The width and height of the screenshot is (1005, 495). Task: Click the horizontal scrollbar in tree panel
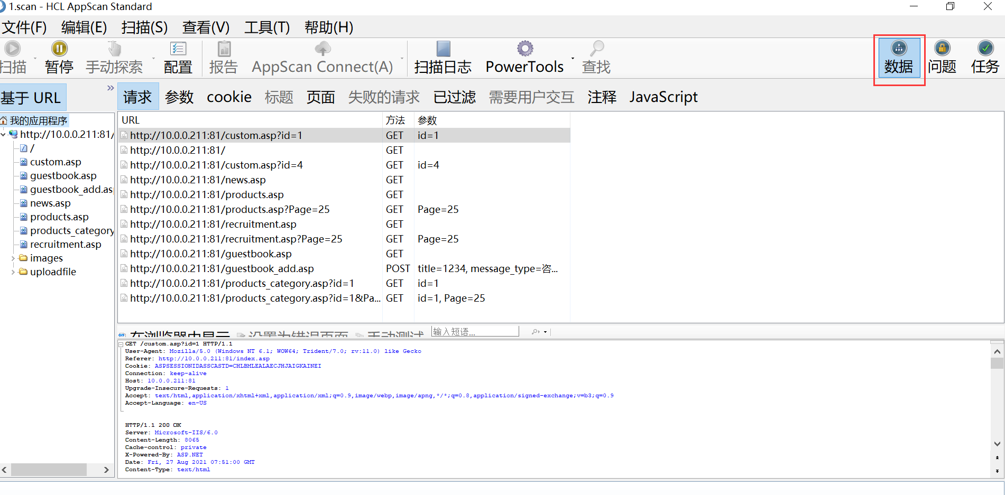click(49, 470)
